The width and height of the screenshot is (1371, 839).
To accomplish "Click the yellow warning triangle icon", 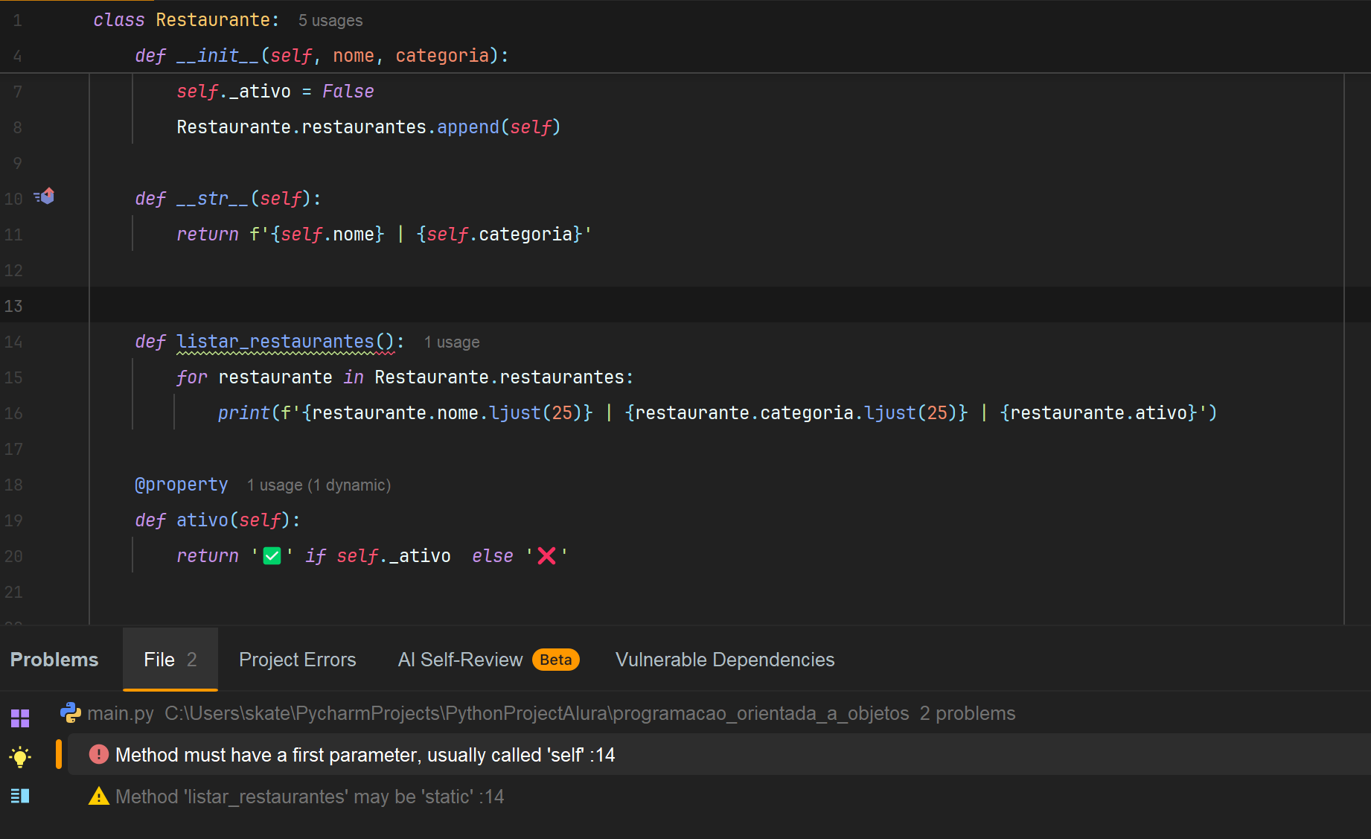I will point(98,797).
